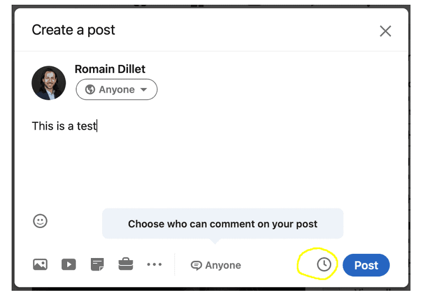The image size is (423, 295).
Task: Click Romain Dillet's profile picture
Action: tap(49, 83)
